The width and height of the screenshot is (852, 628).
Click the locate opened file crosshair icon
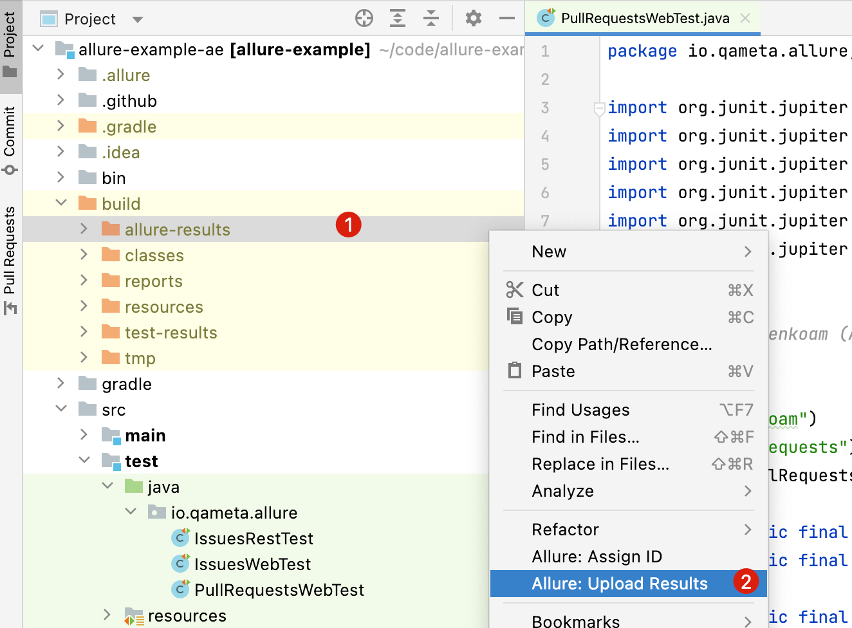click(x=364, y=19)
